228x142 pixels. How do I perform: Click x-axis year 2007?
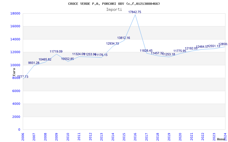(34, 137)
